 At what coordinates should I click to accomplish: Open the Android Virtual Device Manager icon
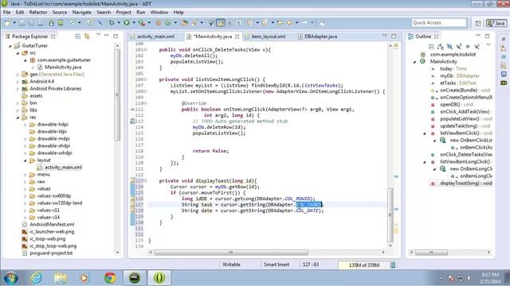coord(61,23)
